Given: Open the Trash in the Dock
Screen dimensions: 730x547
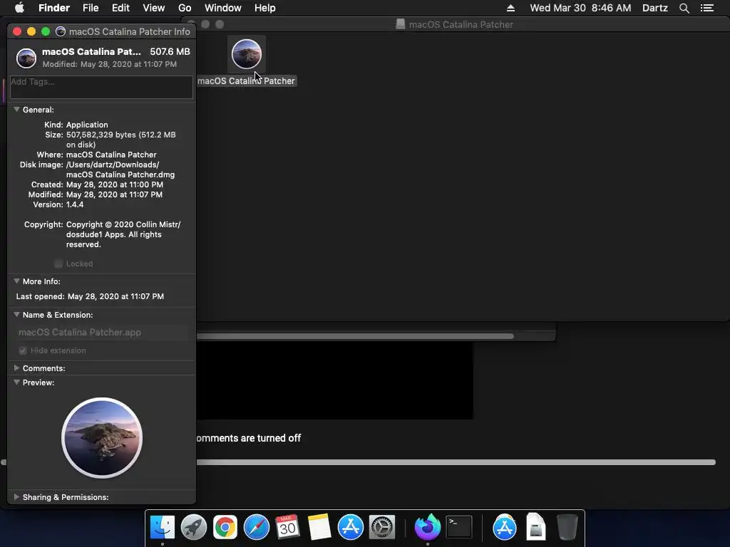Looking at the screenshot, I should (x=567, y=527).
